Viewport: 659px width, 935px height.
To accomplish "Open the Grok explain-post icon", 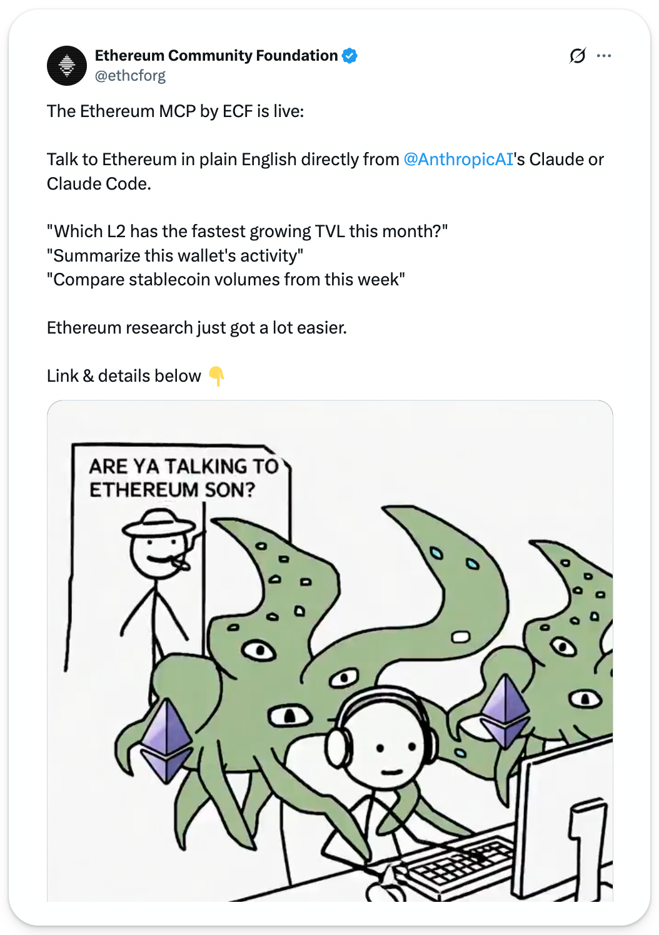I will click(x=578, y=56).
